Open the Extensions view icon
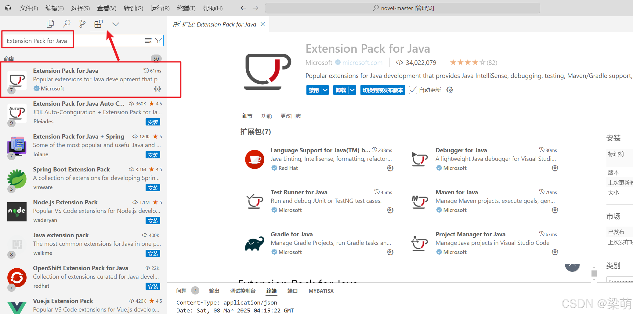The height and width of the screenshot is (314, 633). point(98,24)
